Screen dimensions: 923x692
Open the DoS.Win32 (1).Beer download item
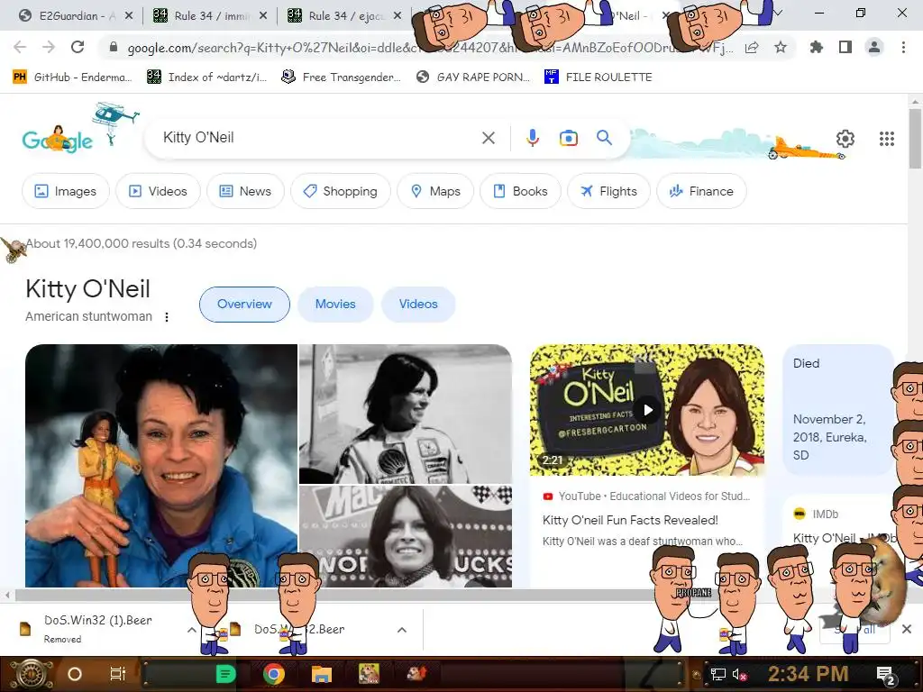tap(97, 628)
